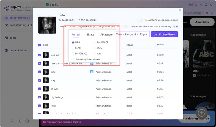Click the home icon in the top right
This screenshot has width=216, height=127.
(212, 13)
